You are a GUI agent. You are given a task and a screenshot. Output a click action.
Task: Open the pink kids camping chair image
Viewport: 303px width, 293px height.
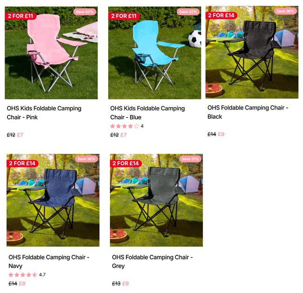[51, 53]
